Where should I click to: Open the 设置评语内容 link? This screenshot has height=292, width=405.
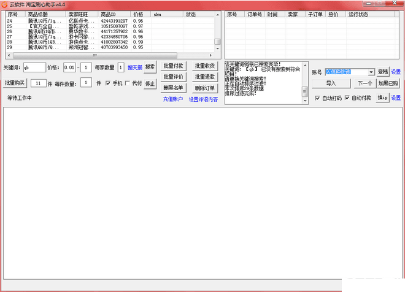pos(203,99)
